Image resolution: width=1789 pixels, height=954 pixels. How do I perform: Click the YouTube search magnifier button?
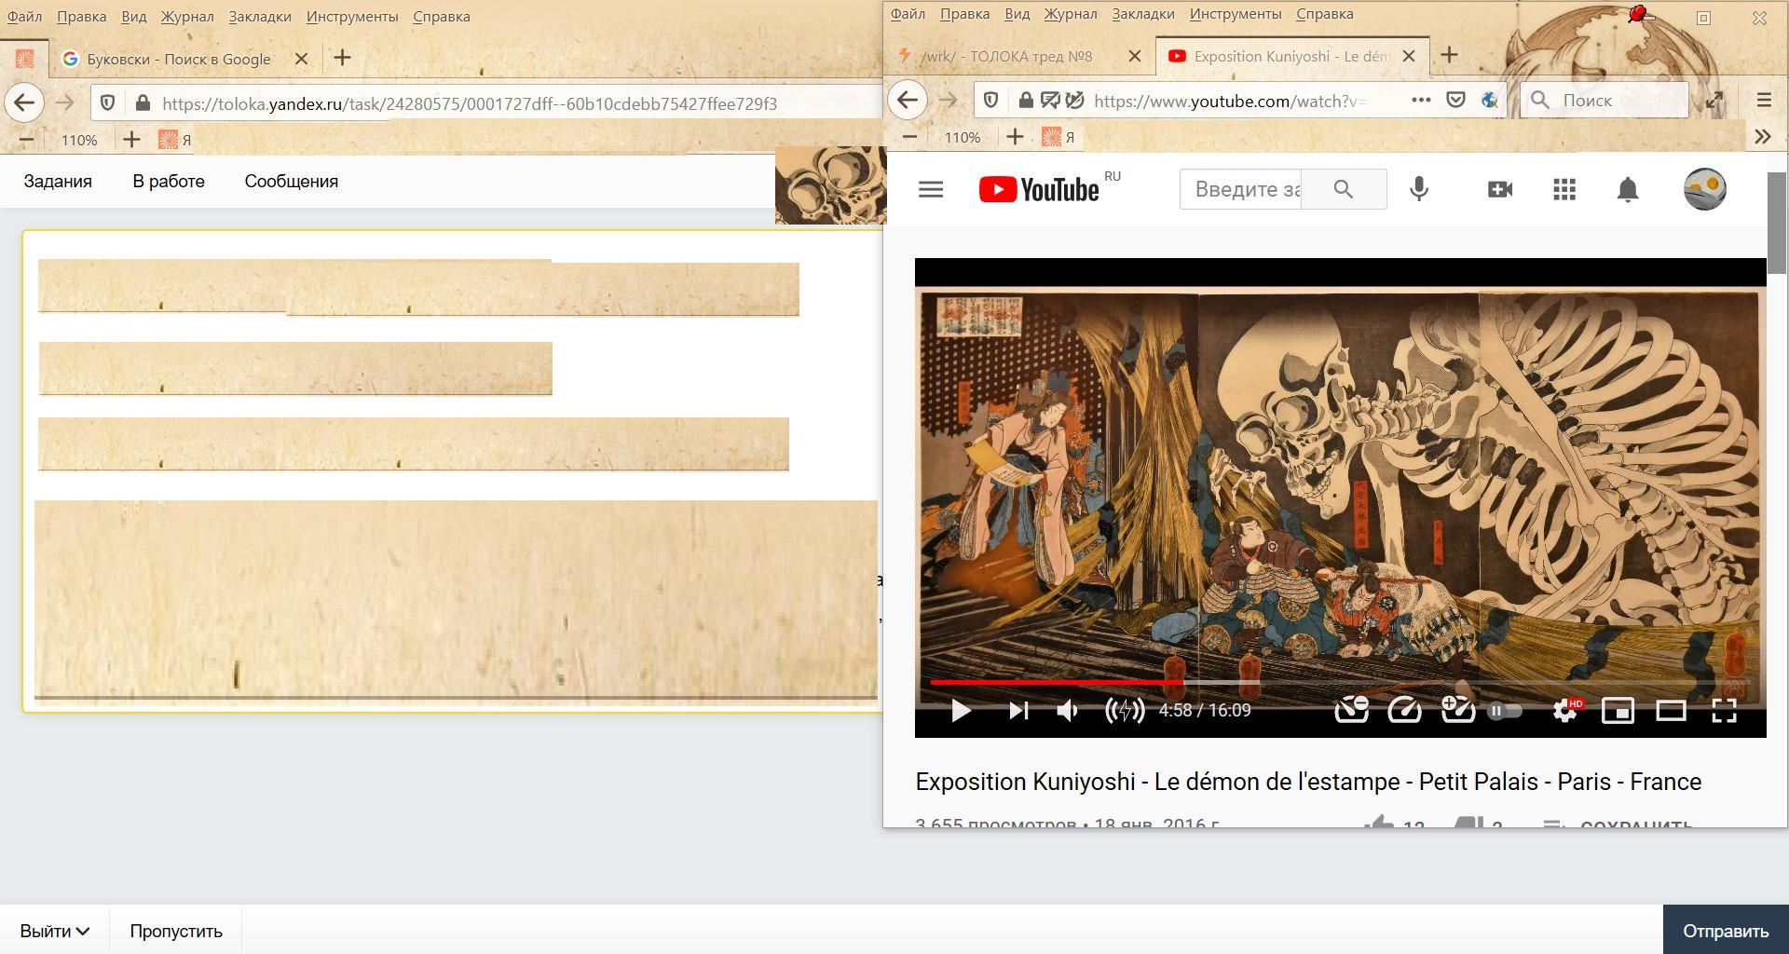click(1344, 189)
